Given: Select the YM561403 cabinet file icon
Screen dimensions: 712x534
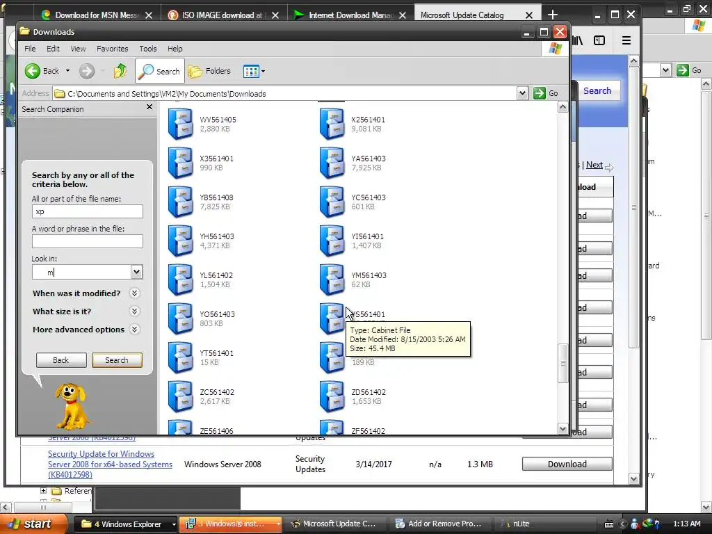Looking at the screenshot, I should click(x=332, y=280).
